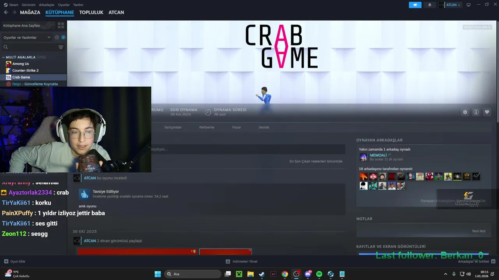
Task: Open Rehberler tab
Action: pyautogui.click(x=207, y=127)
